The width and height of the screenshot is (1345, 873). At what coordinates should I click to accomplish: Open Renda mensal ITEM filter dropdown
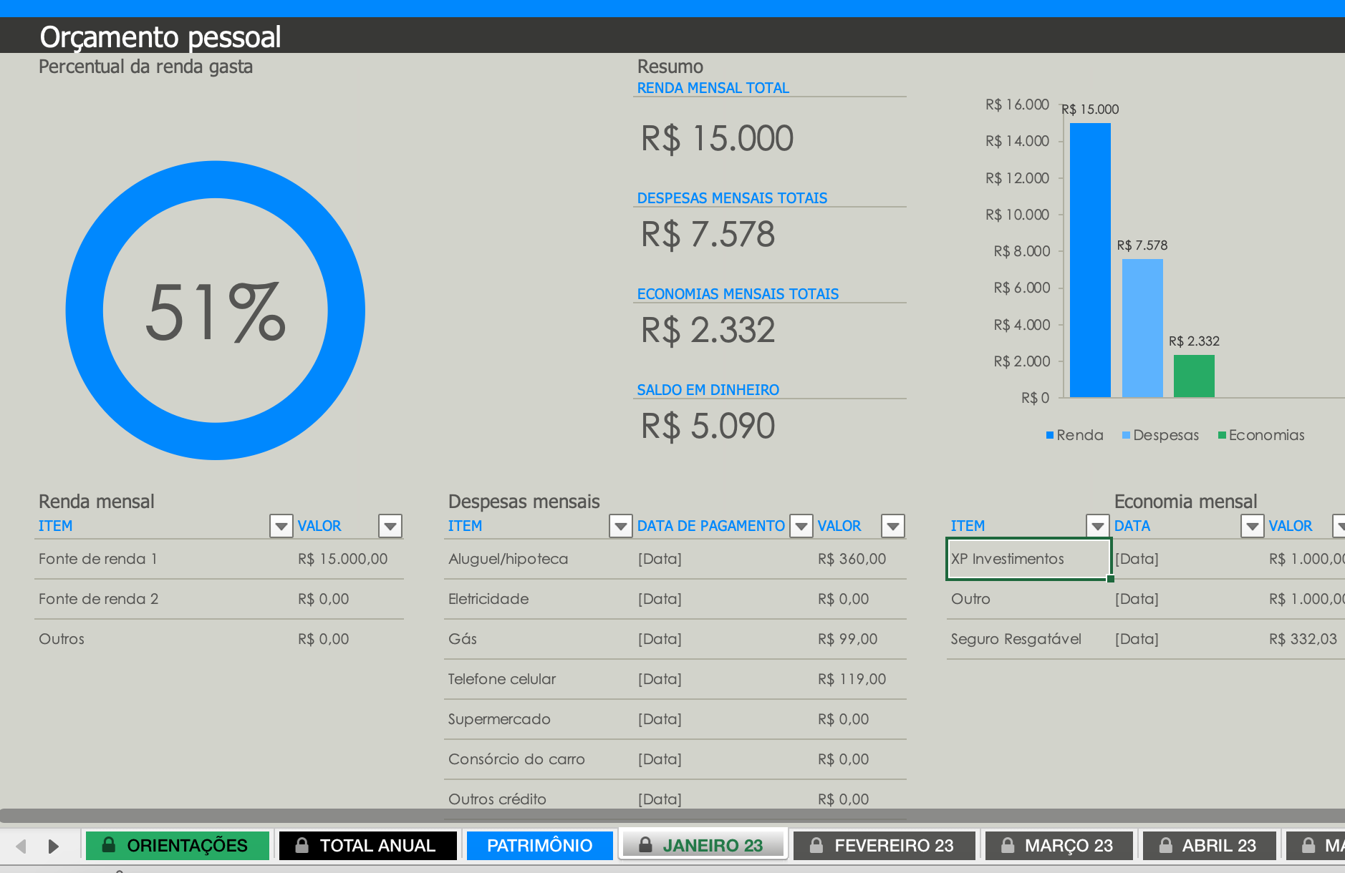tap(281, 526)
